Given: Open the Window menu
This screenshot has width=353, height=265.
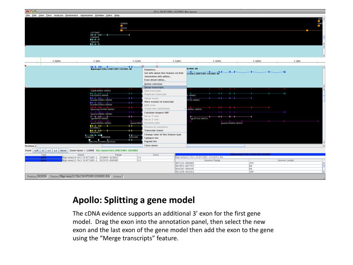Looking at the screenshot, I should click(x=100, y=15).
